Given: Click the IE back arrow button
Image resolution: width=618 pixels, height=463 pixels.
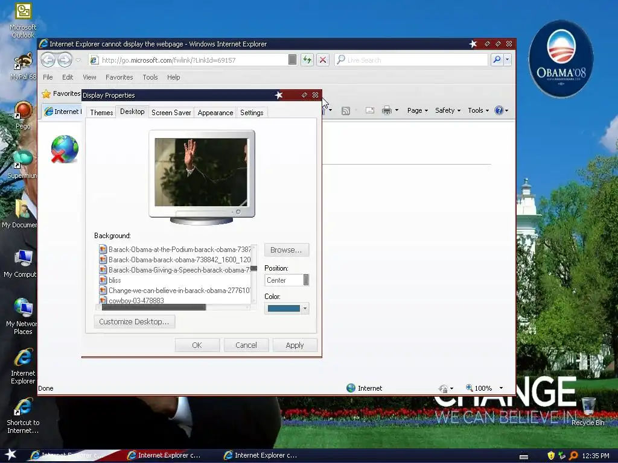Looking at the screenshot, I should (x=48, y=60).
